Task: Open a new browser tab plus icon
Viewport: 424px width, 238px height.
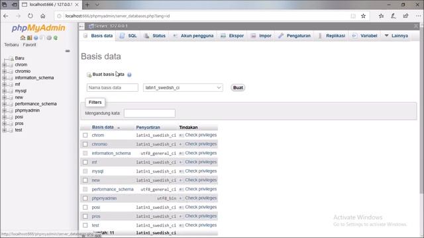Action: (x=87, y=5)
